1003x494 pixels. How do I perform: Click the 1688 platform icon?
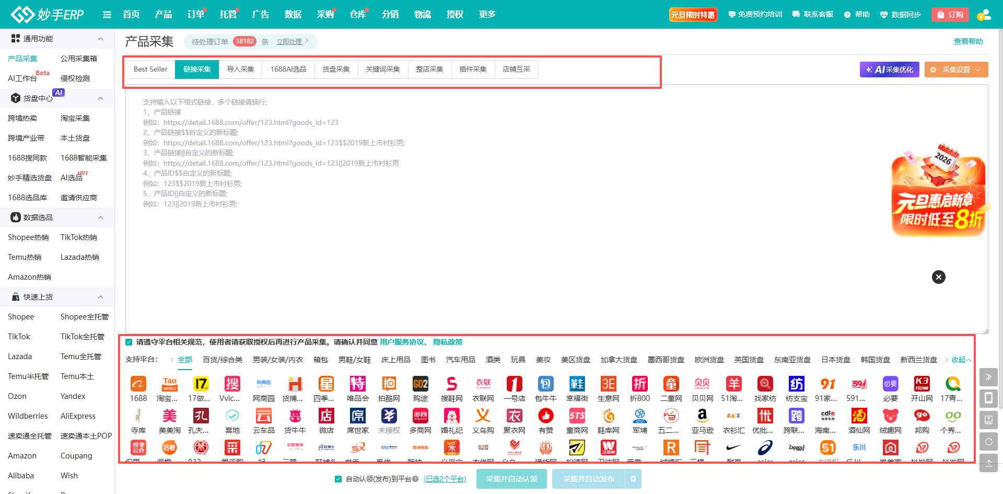click(x=138, y=384)
